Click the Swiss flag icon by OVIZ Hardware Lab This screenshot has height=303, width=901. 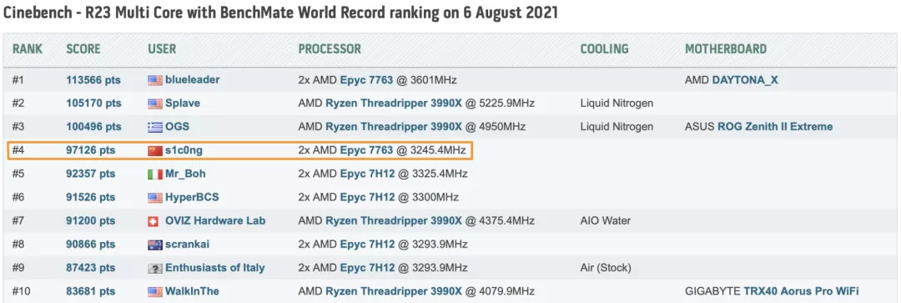155,221
